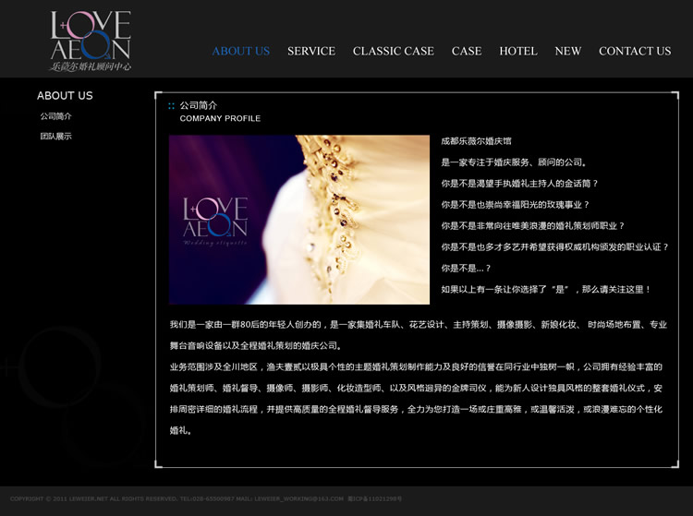Click the Love Aeon logo in header
The height and width of the screenshot is (516, 693).
pos(91,41)
